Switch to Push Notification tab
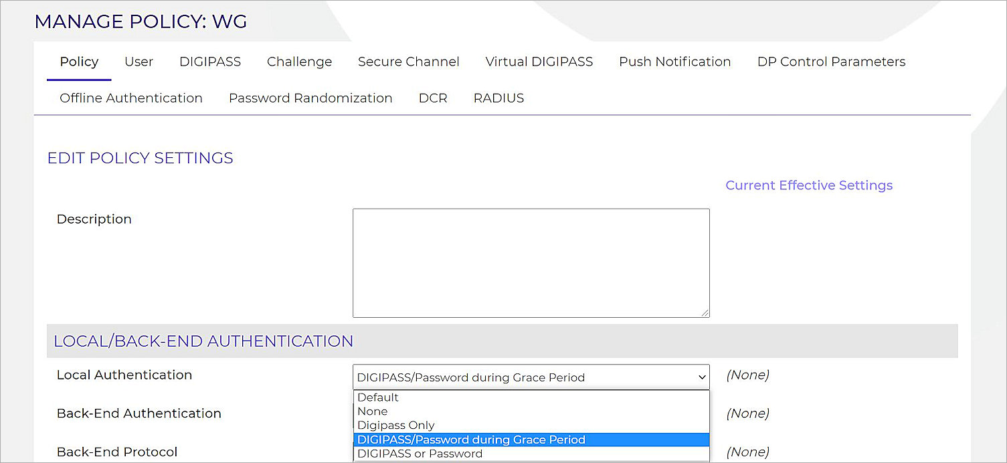1007x463 pixels. coord(674,62)
